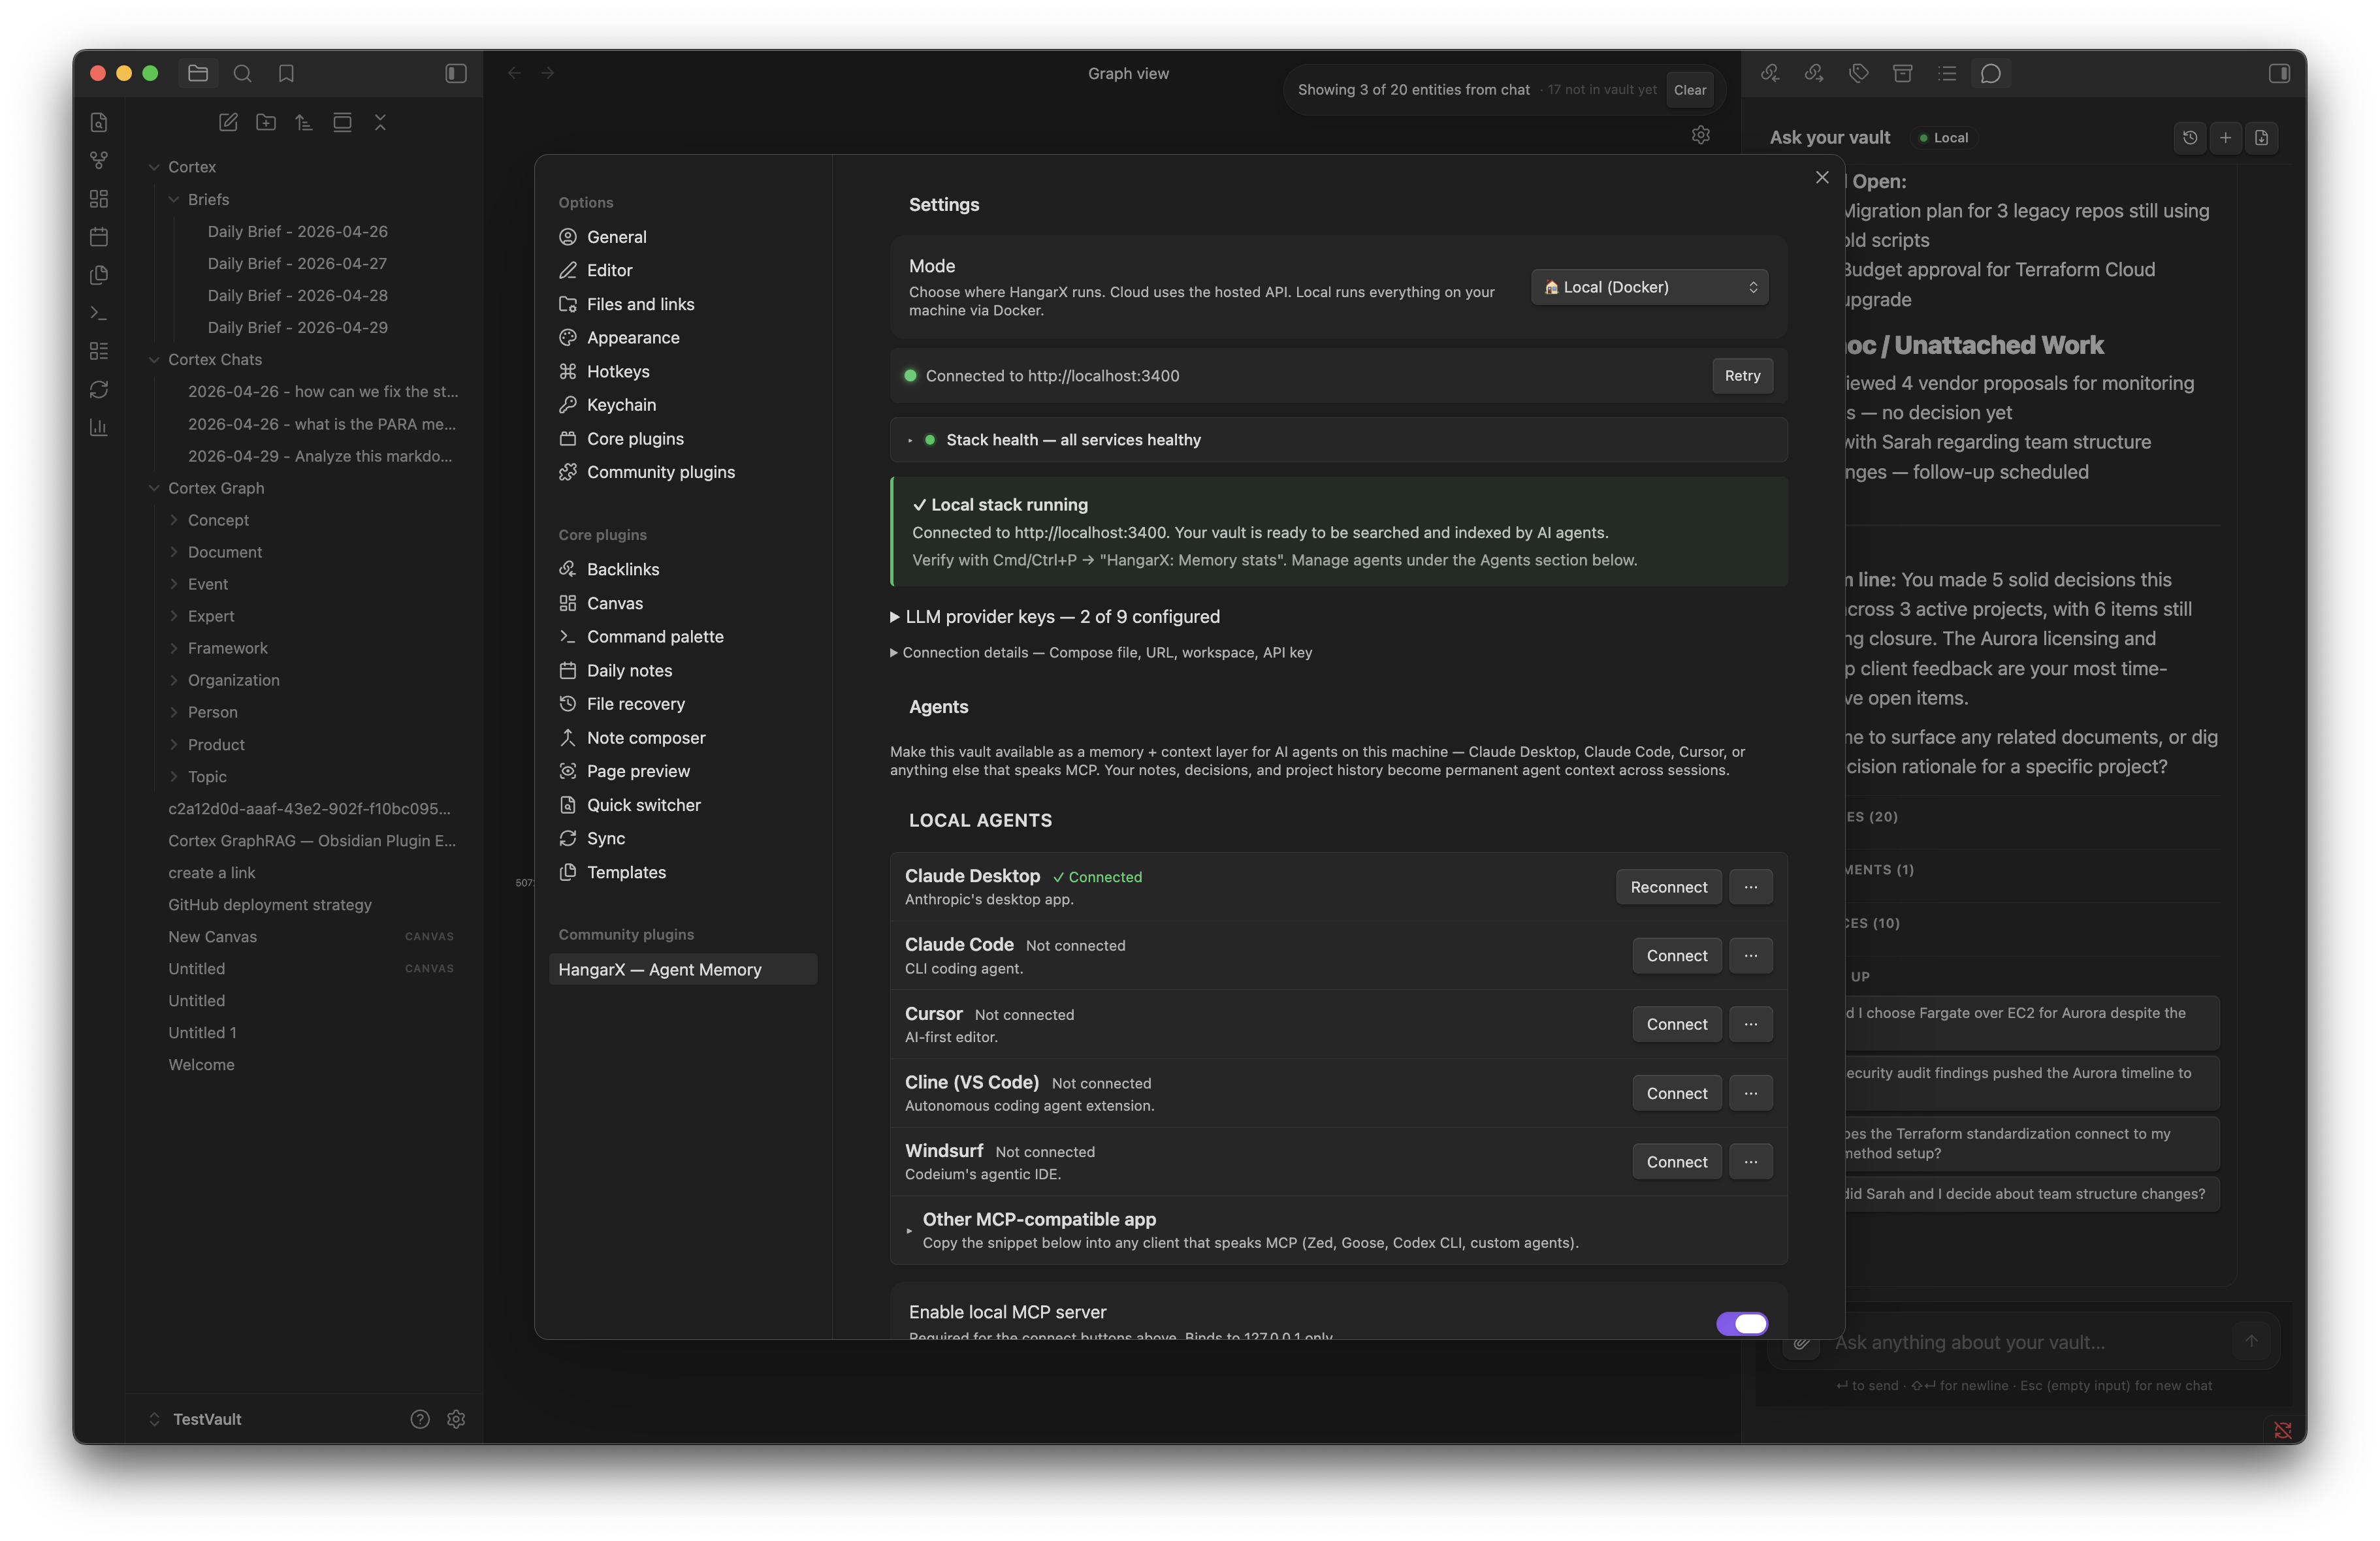Reconnect Claude Desktop agent
This screenshot has height=1541, width=2380.
(1668, 887)
